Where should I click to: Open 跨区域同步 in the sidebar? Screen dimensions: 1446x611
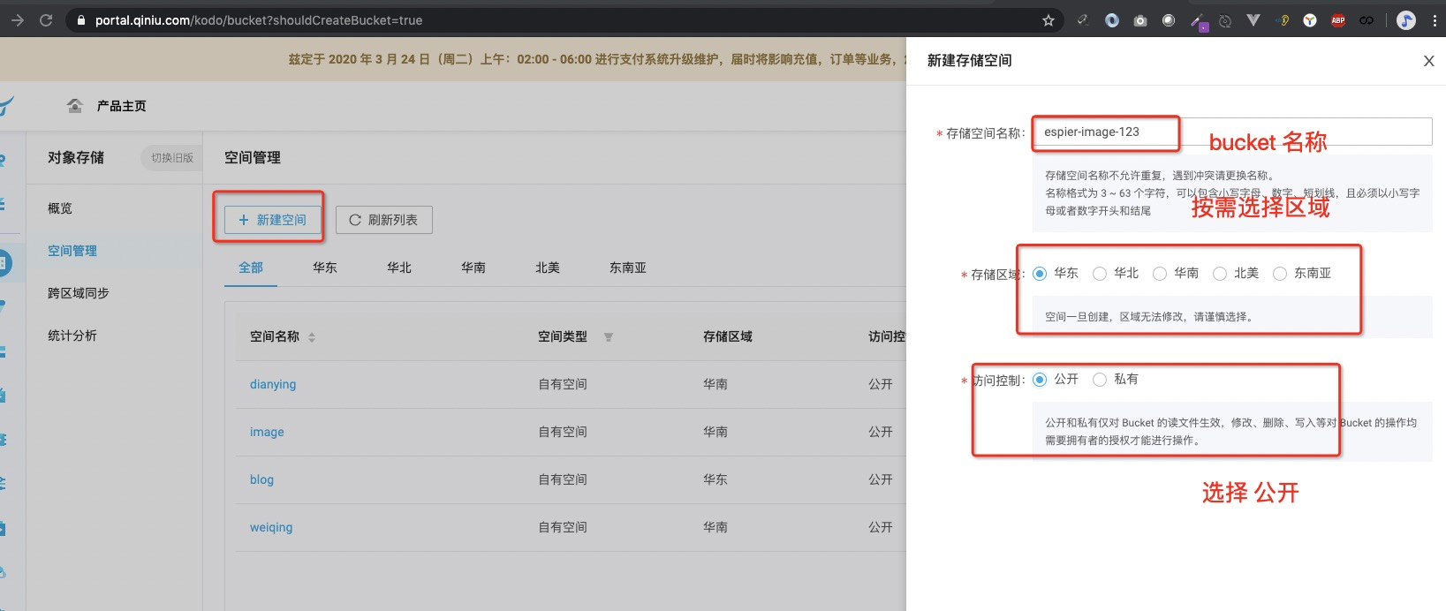(x=79, y=293)
